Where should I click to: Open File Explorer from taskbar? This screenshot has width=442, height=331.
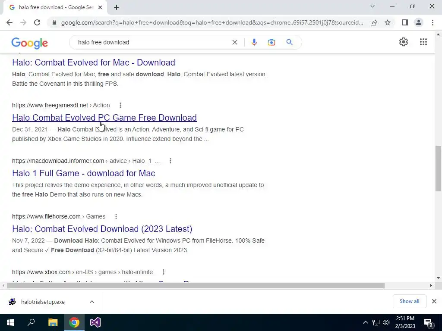pos(53,322)
